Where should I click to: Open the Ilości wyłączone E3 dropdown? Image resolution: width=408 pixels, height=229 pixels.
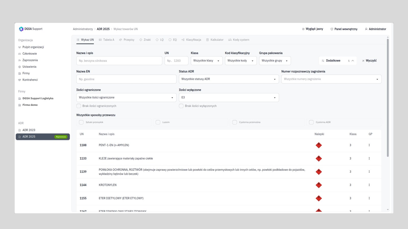coord(229,97)
